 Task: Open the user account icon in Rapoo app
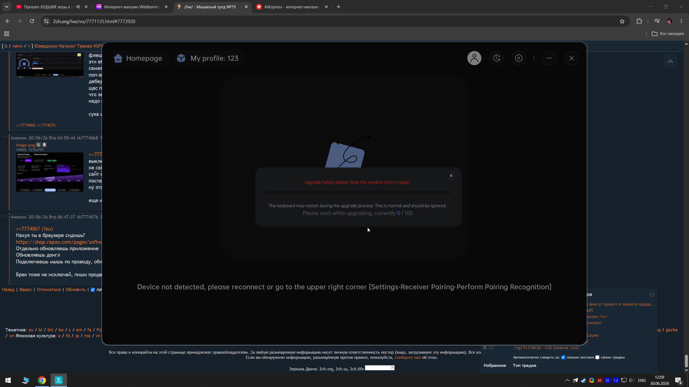coord(474,58)
